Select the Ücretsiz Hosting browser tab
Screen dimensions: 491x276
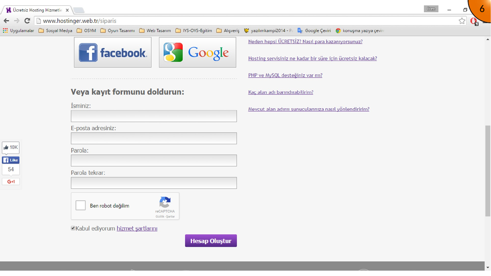(37, 10)
